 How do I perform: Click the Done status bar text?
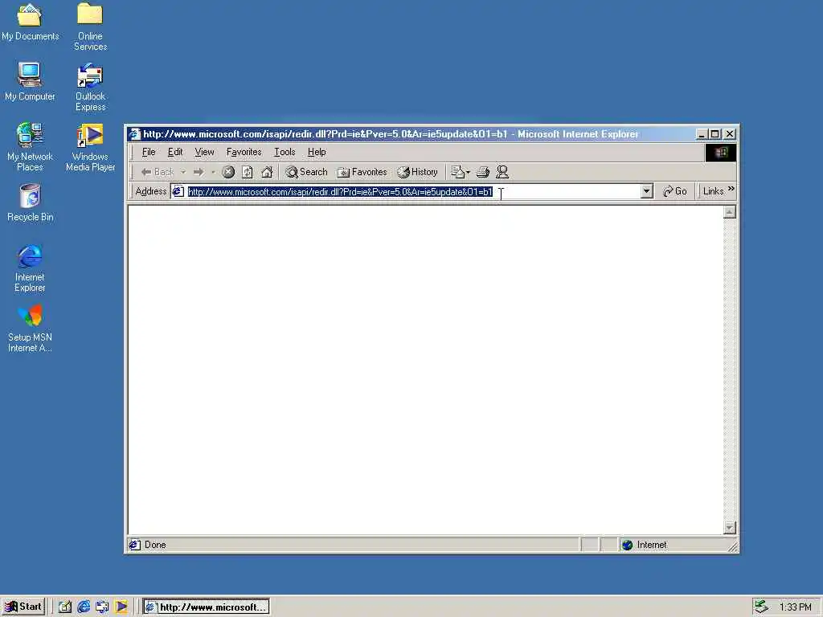155,545
